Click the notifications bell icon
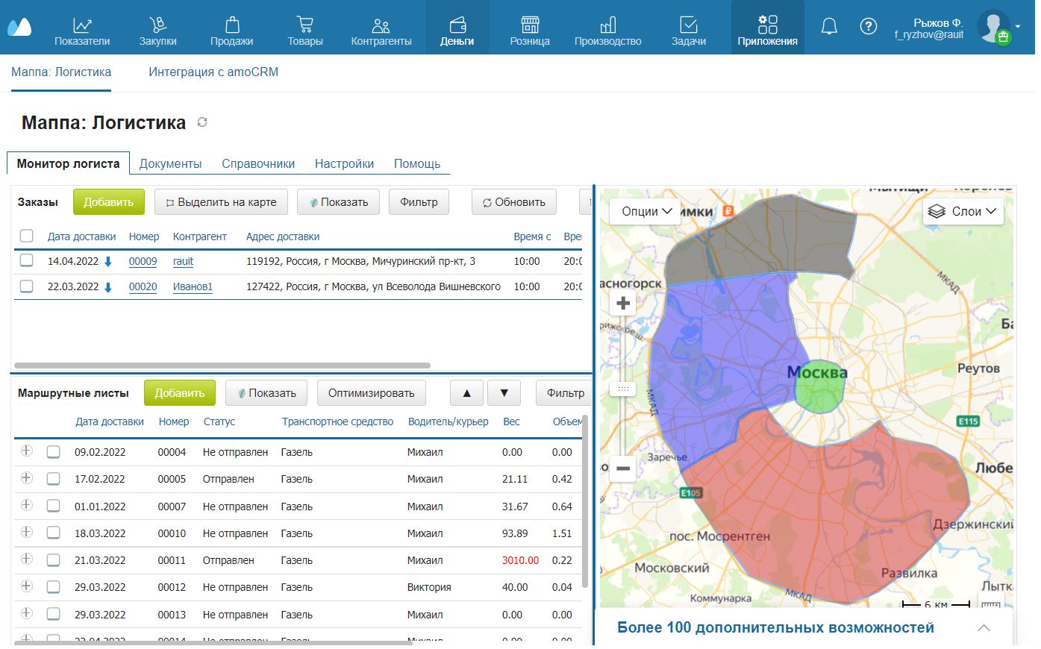 pyautogui.click(x=828, y=27)
